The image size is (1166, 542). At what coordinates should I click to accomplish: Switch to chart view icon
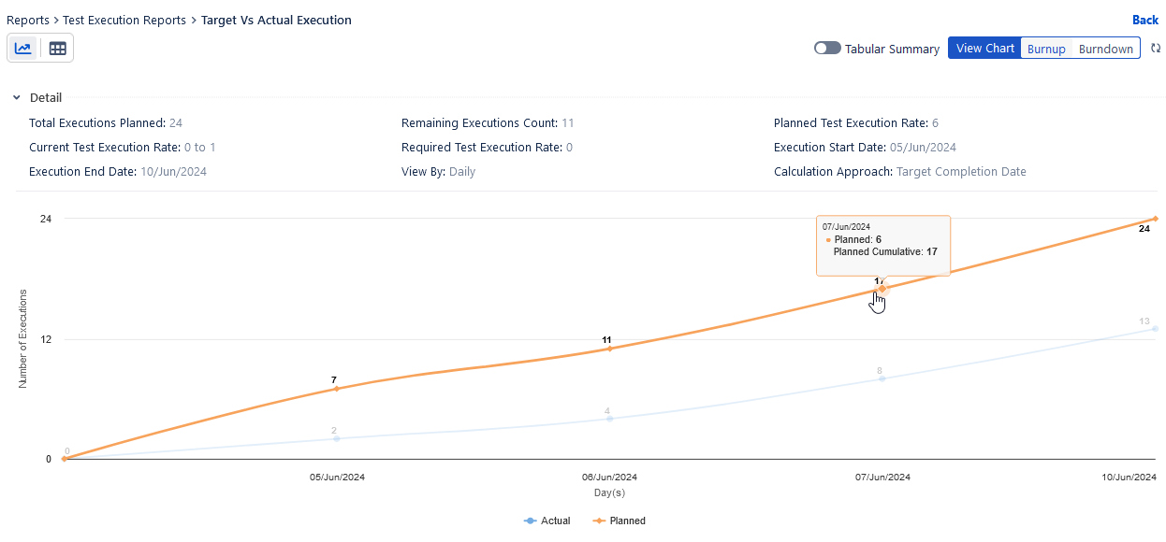pos(24,49)
